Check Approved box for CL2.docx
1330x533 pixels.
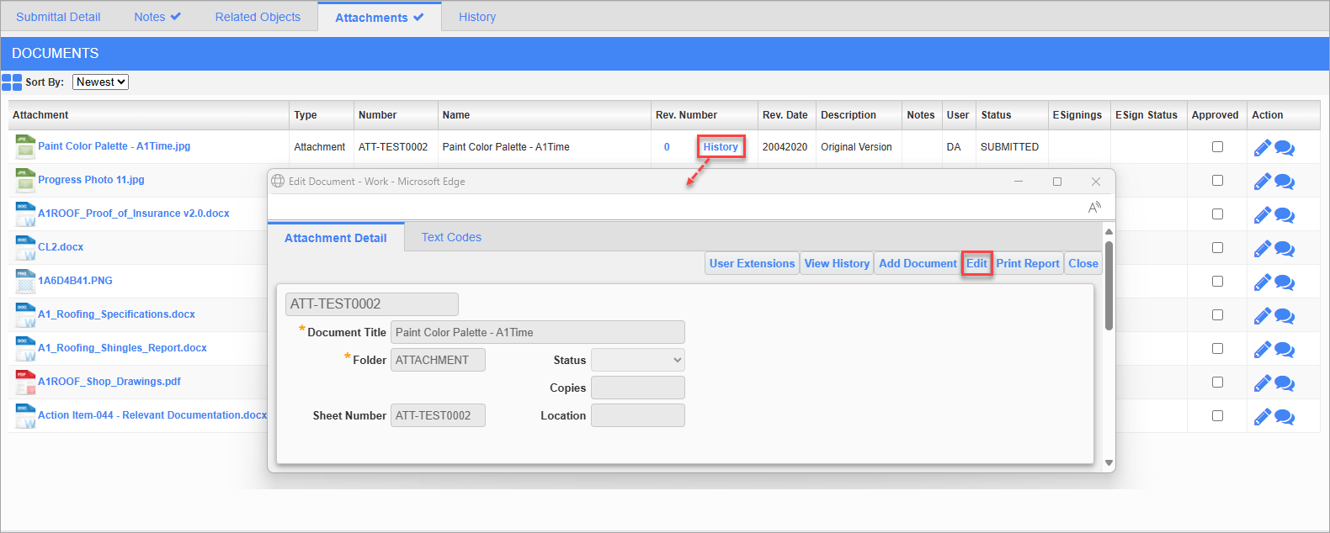point(1217,247)
